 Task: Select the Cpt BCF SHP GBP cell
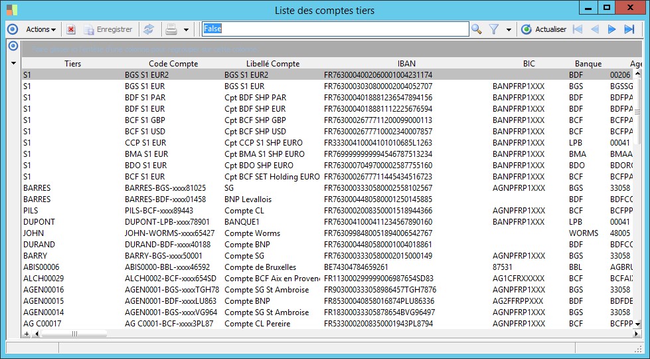pos(273,120)
